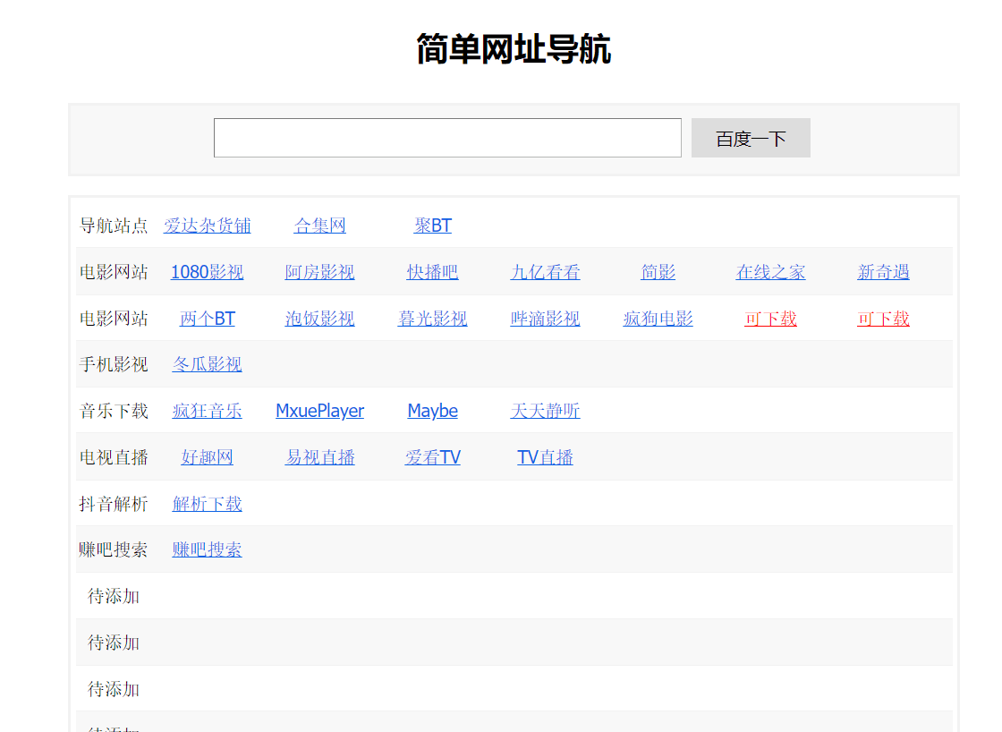
Task: Visit 在线之家 link
Action: (x=770, y=271)
